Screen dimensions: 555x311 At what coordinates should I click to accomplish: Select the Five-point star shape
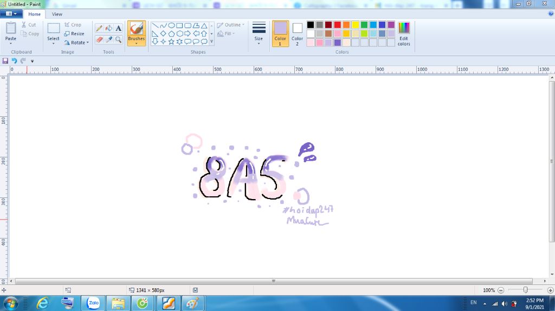click(x=171, y=42)
